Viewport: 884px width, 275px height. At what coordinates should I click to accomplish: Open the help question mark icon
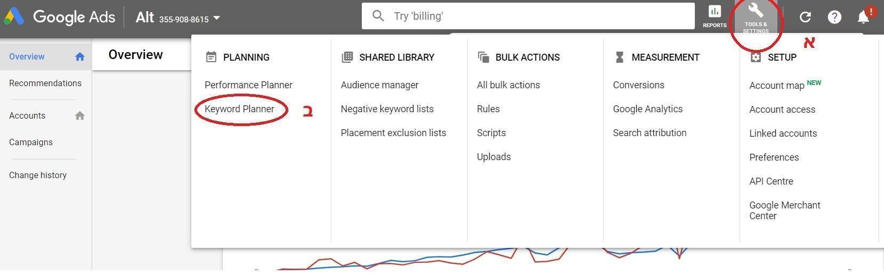pos(834,17)
